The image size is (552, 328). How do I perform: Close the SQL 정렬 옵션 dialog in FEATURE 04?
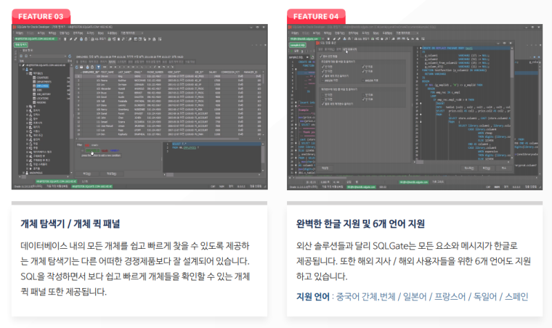pyautogui.click(x=511, y=43)
